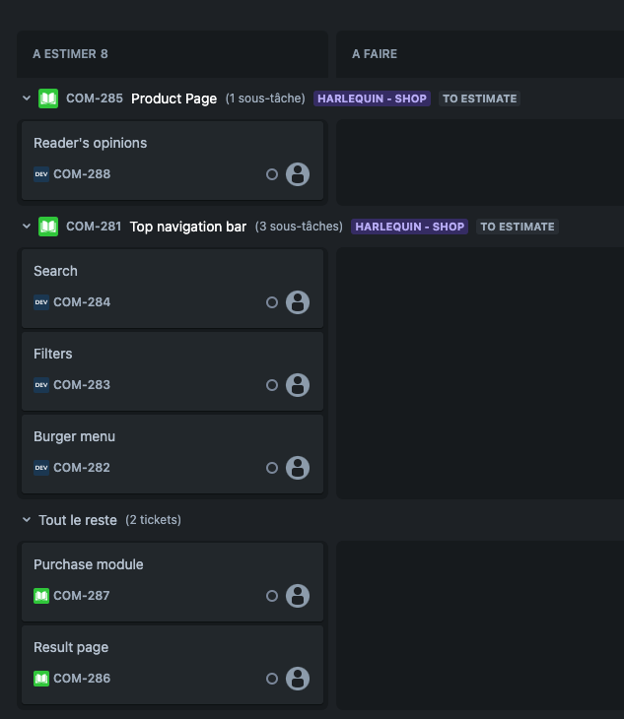Click the purple HARLEQUIN - SHOP label on COM-285
Screen dimensions: 624x719
(373, 98)
